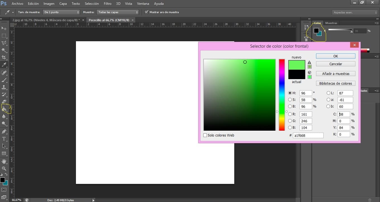The image size is (380, 202).
Task: Click the not web-safe cube icon
Action: click(x=309, y=72)
